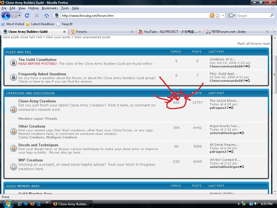Open Other Creations forum

pos(32,126)
